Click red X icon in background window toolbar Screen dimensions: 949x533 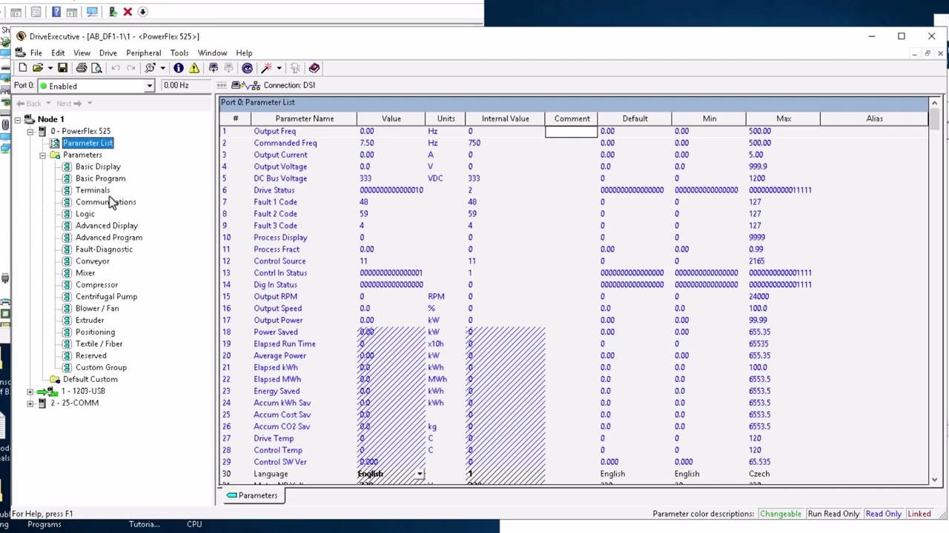coord(128,12)
